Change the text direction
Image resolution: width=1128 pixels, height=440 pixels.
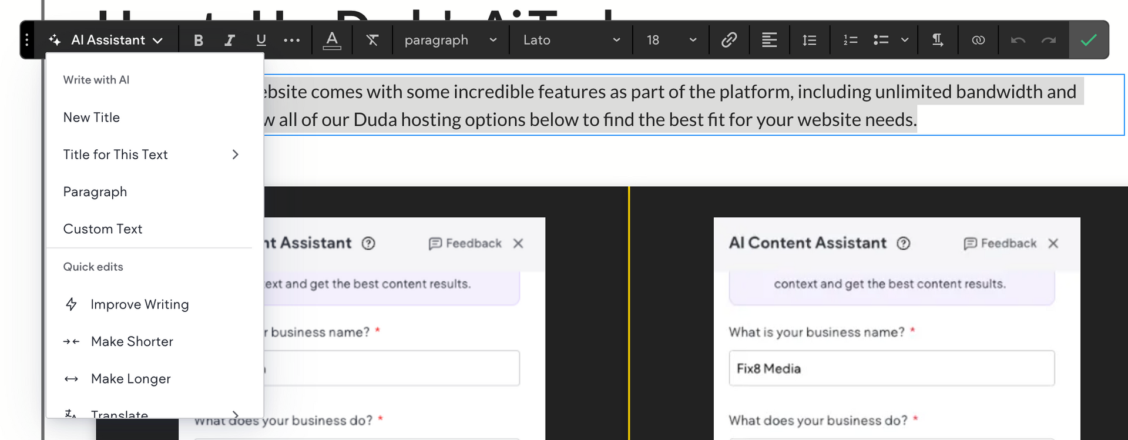(938, 40)
